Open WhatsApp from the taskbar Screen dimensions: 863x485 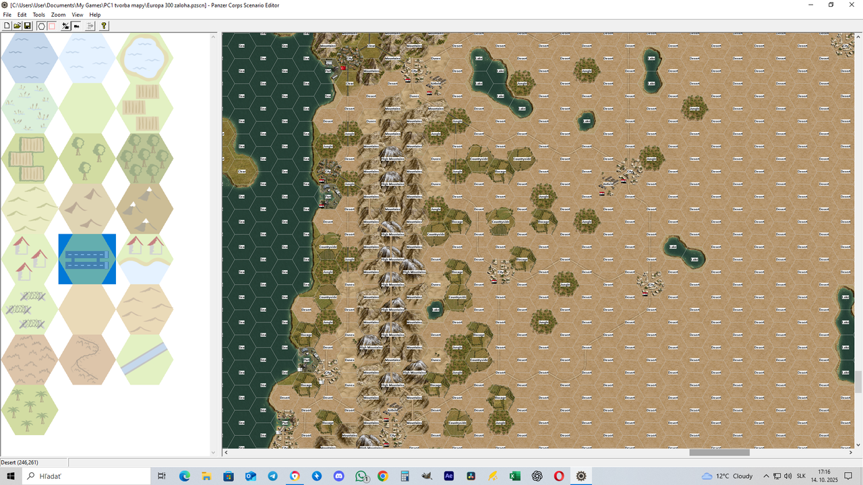361,476
